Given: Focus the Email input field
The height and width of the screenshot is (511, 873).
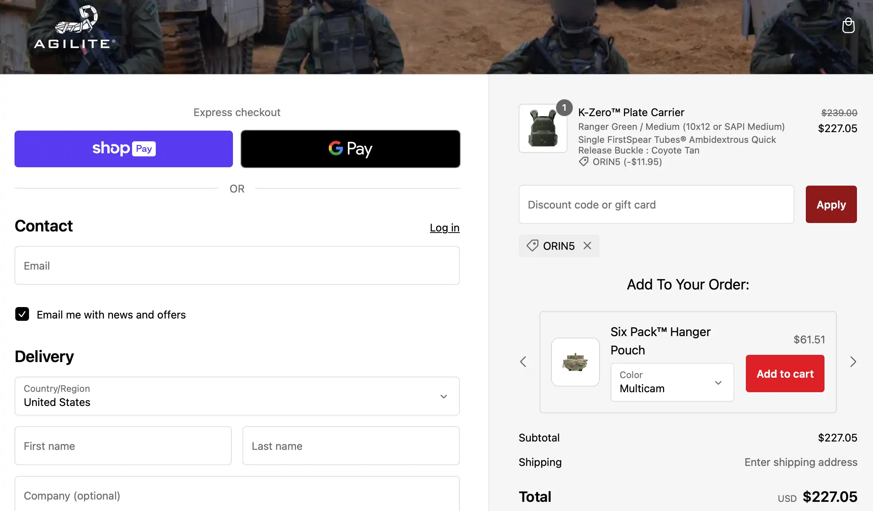Looking at the screenshot, I should tap(237, 265).
